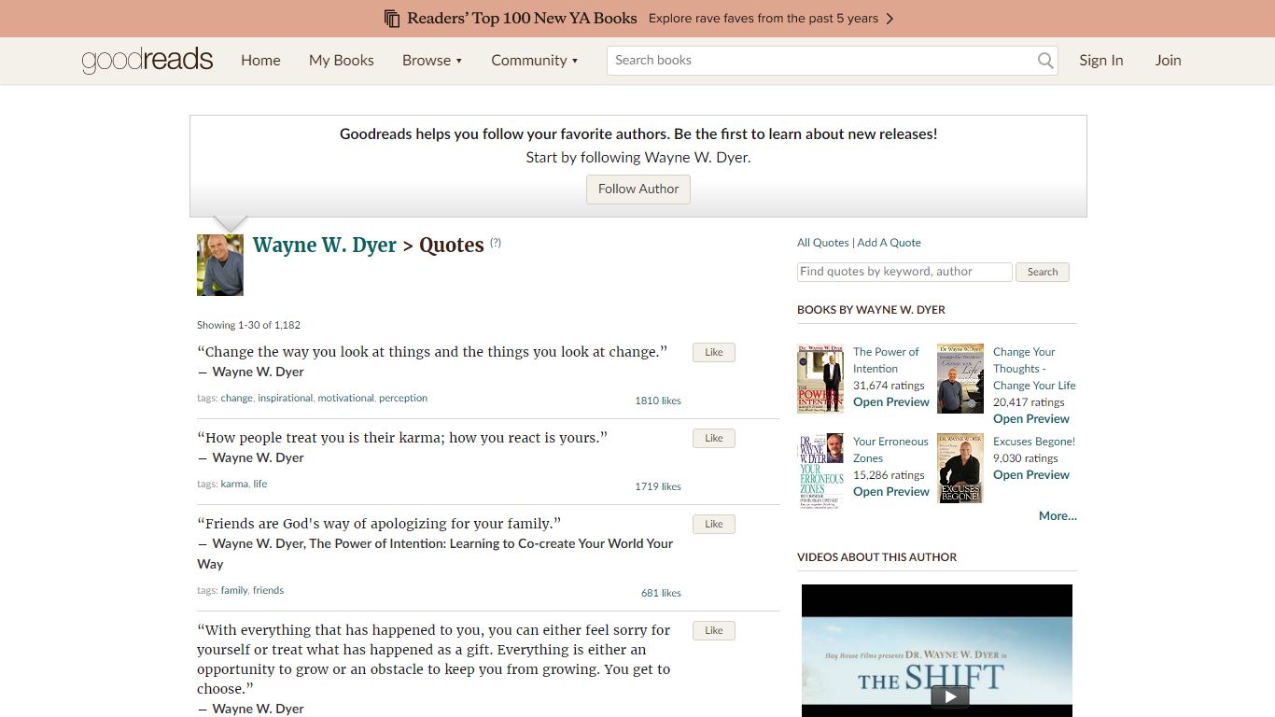Image resolution: width=1275 pixels, height=717 pixels.
Task: Open Add A Quote link
Action: click(889, 243)
